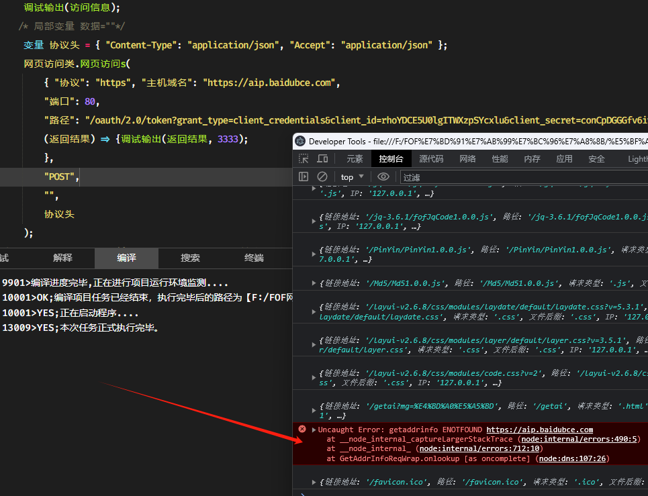Open node:internal/errors:712:10 source link
Viewport: 648px width, 496px height.
click(x=479, y=449)
